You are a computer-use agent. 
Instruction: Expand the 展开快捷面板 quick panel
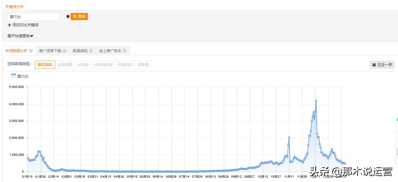20,36
